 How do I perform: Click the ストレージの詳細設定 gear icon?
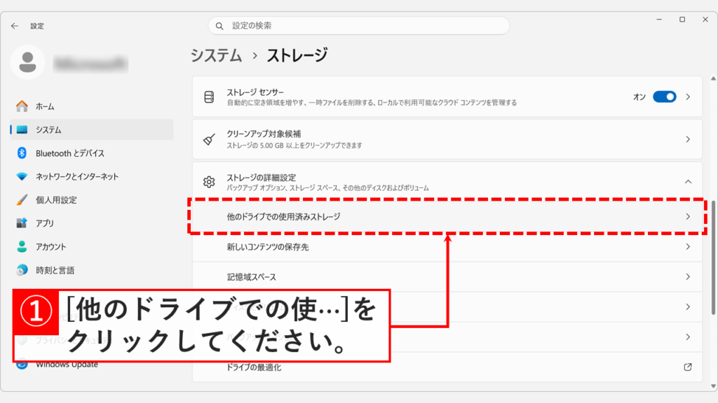point(209,182)
